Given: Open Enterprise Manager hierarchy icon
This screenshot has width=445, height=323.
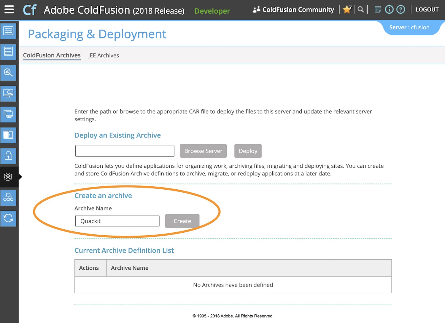Looking at the screenshot, I should (x=8, y=198).
